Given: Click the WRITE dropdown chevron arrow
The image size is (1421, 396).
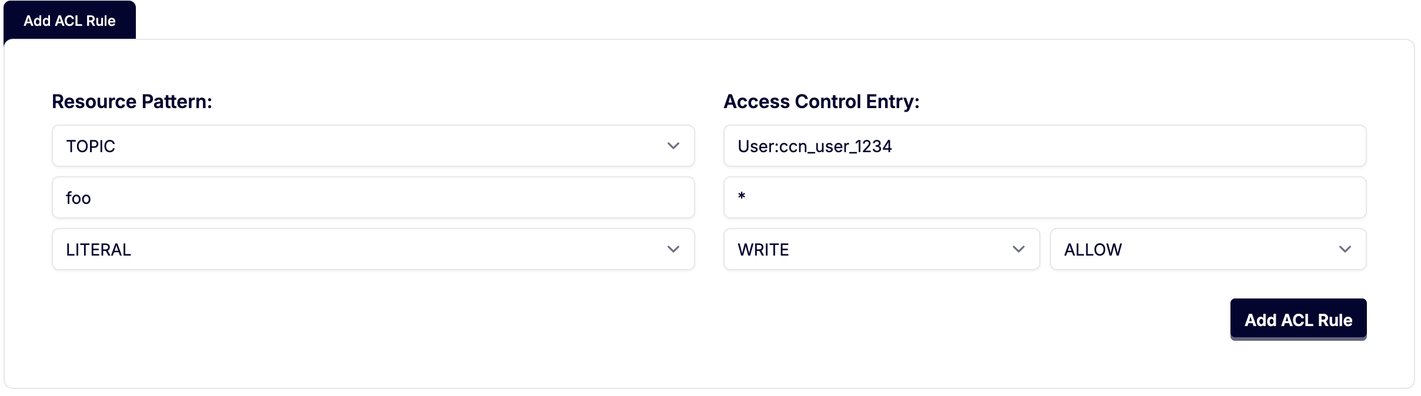Looking at the screenshot, I should pos(1018,249).
